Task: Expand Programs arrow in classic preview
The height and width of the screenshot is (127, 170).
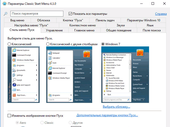Action: pos(37,65)
